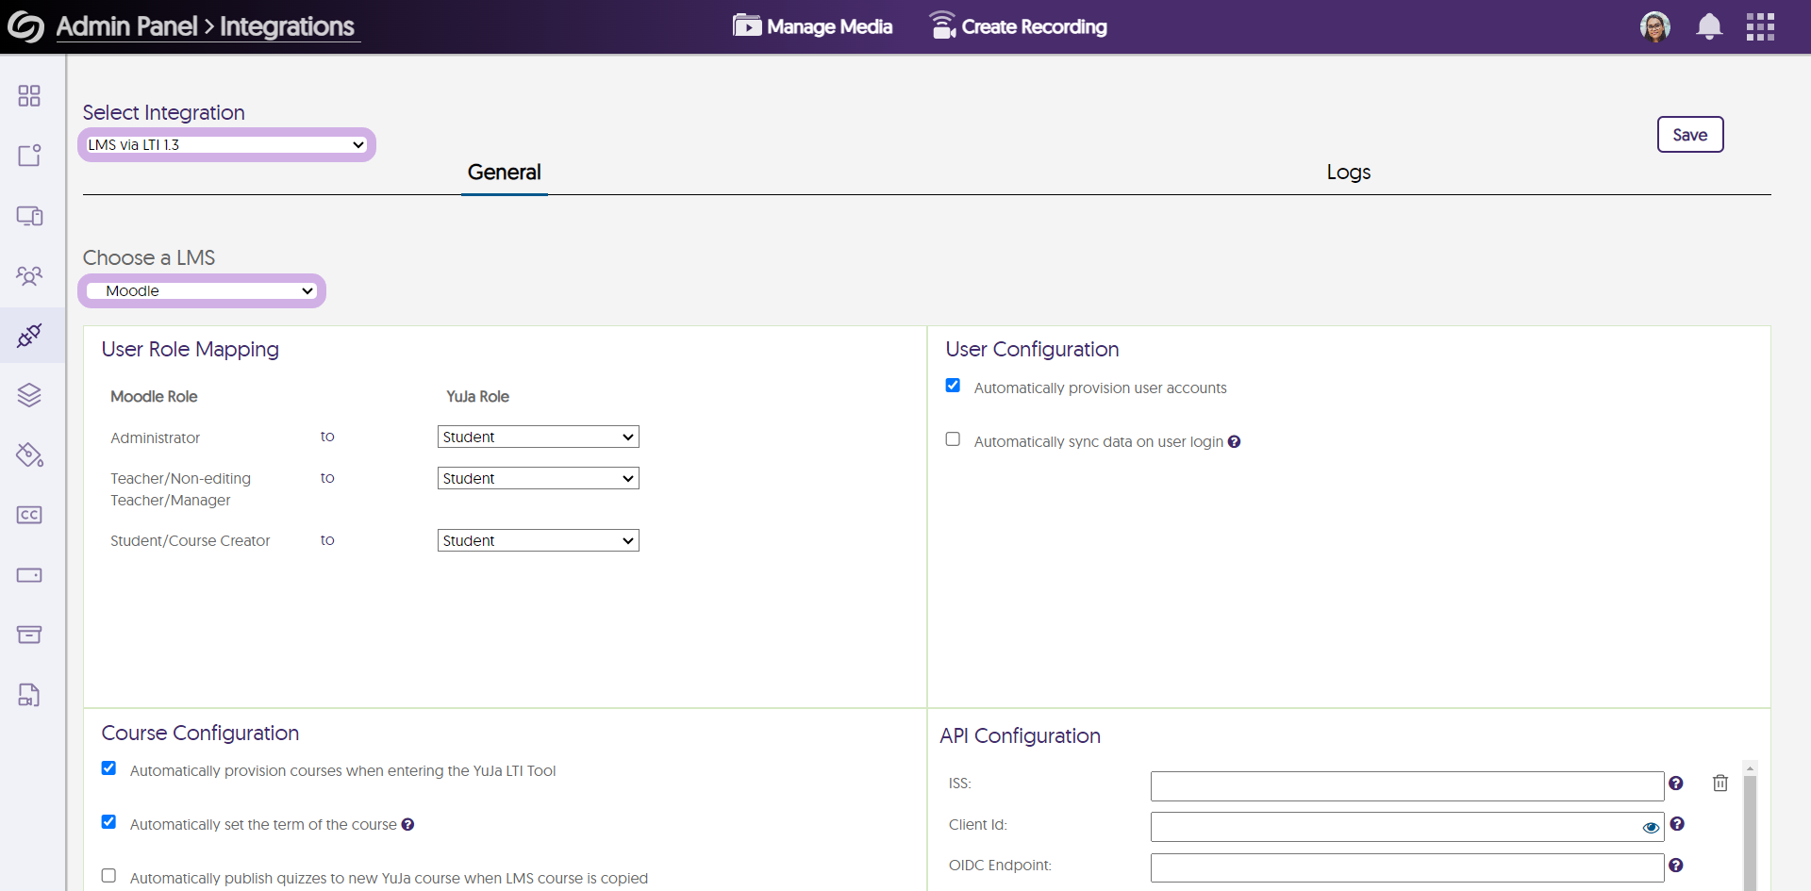Open the storage drive icon in sidebar
Image resolution: width=1811 pixels, height=891 pixels.
[x=29, y=575]
